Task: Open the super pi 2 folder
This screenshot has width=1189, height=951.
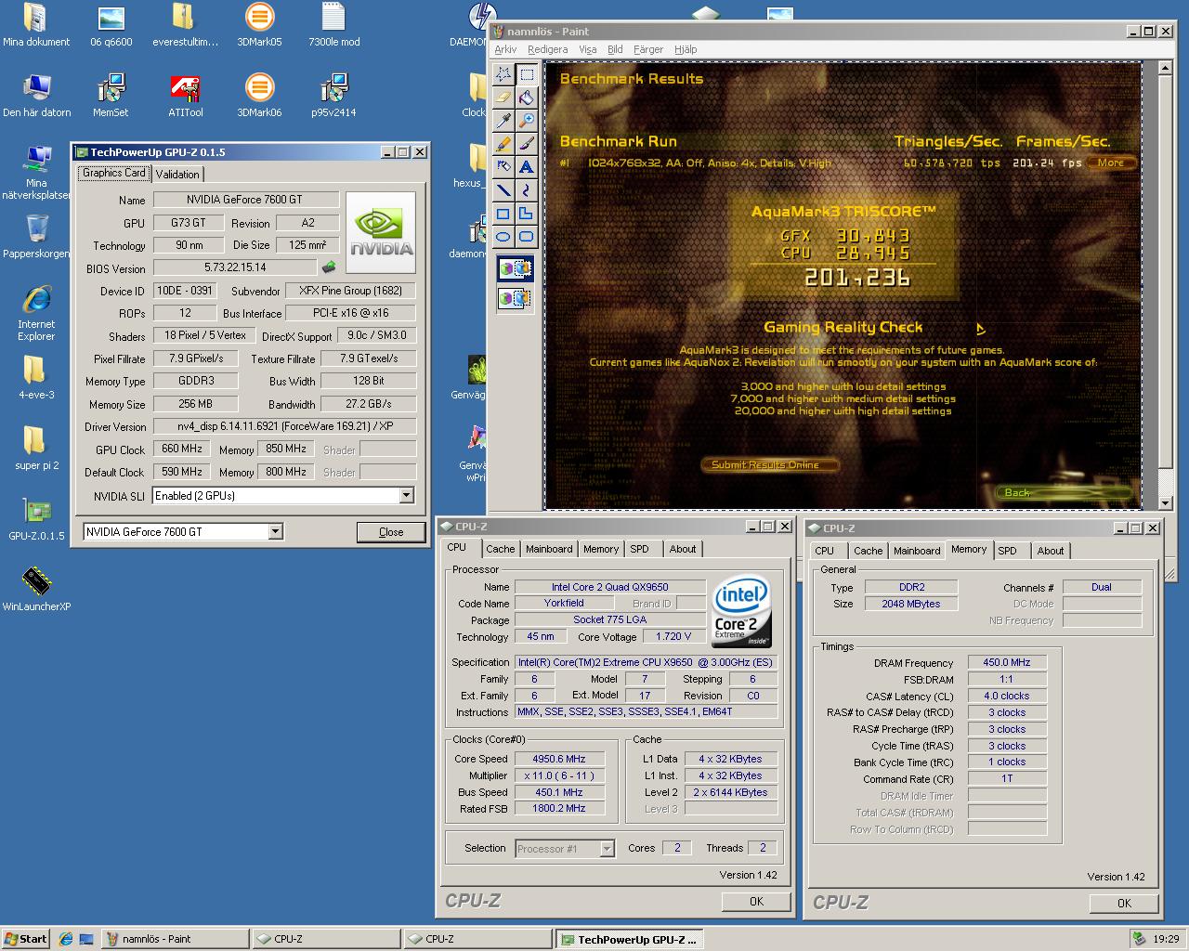Action: (x=36, y=449)
